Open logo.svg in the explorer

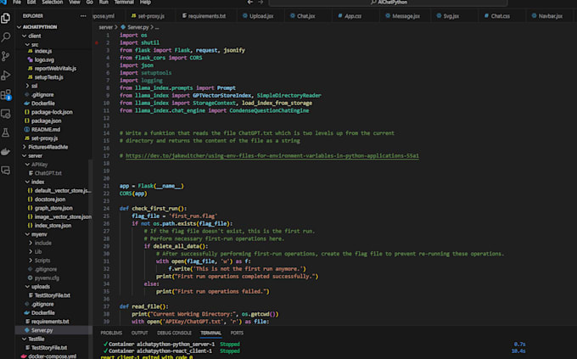click(44, 59)
